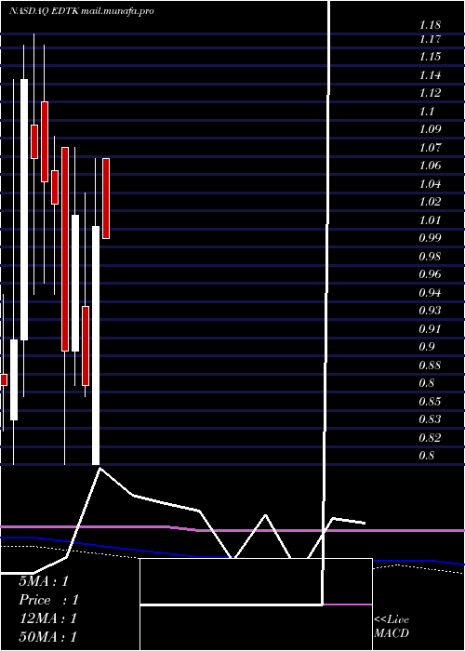Click the 0.99 price axis label
The image size is (465, 651).
coord(430,238)
